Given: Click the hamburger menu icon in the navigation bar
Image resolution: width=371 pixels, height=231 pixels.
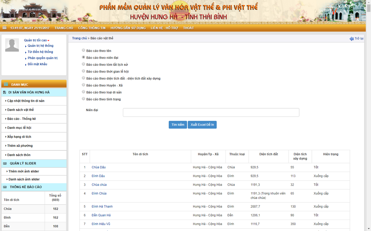Looking at the screenshot, I should point(4,28).
